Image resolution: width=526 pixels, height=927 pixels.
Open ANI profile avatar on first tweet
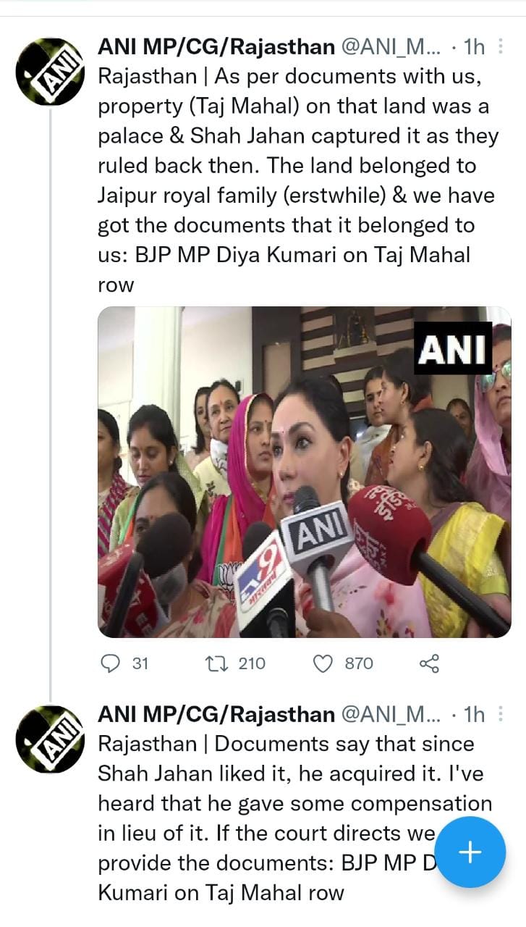point(50,70)
